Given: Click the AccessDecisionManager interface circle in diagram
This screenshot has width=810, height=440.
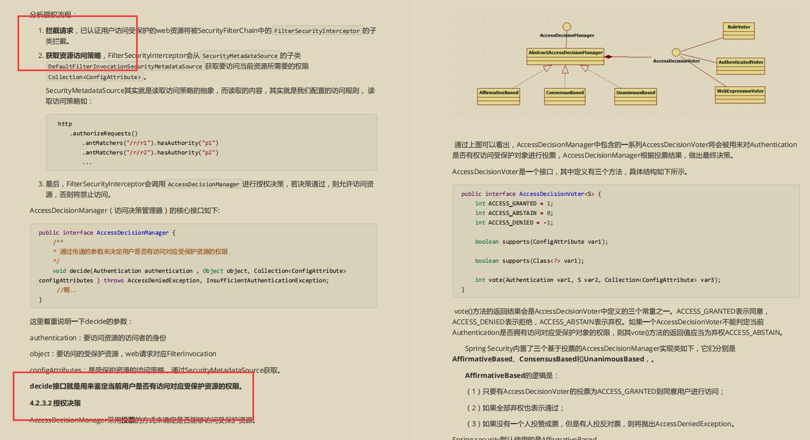Looking at the screenshot, I should pyautogui.click(x=567, y=27).
